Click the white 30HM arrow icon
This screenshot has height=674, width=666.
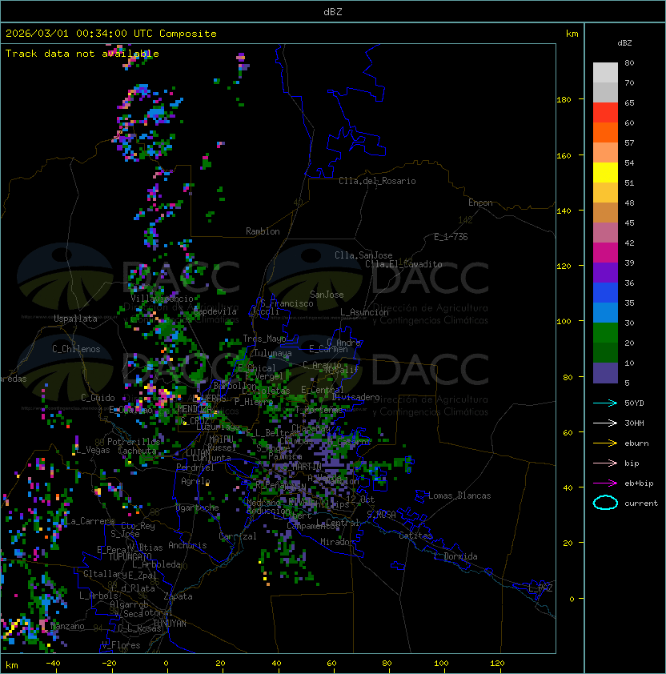[x=605, y=423]
